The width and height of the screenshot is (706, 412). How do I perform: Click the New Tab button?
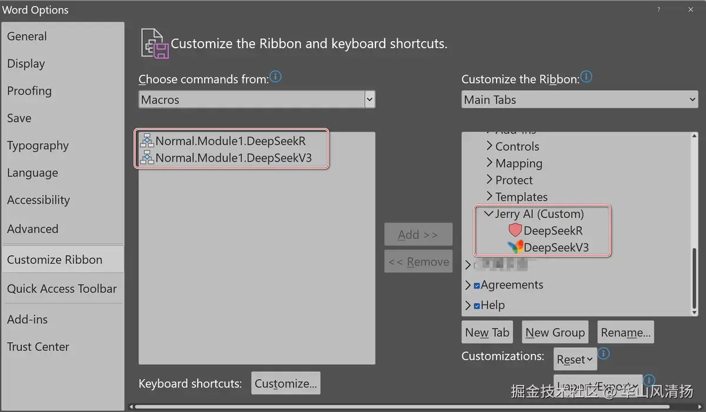(487, 332)
